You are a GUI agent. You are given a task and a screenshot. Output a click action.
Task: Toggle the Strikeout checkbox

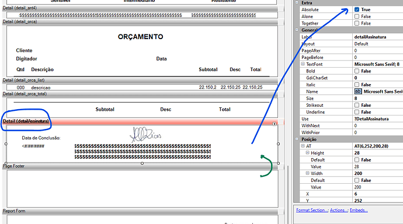pyautogui.click(x=357, y=105)
